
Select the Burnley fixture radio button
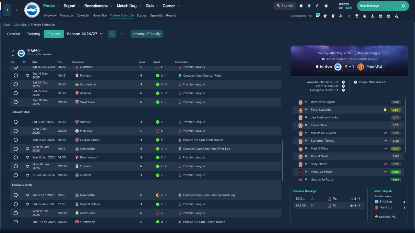tap(16, 122)
